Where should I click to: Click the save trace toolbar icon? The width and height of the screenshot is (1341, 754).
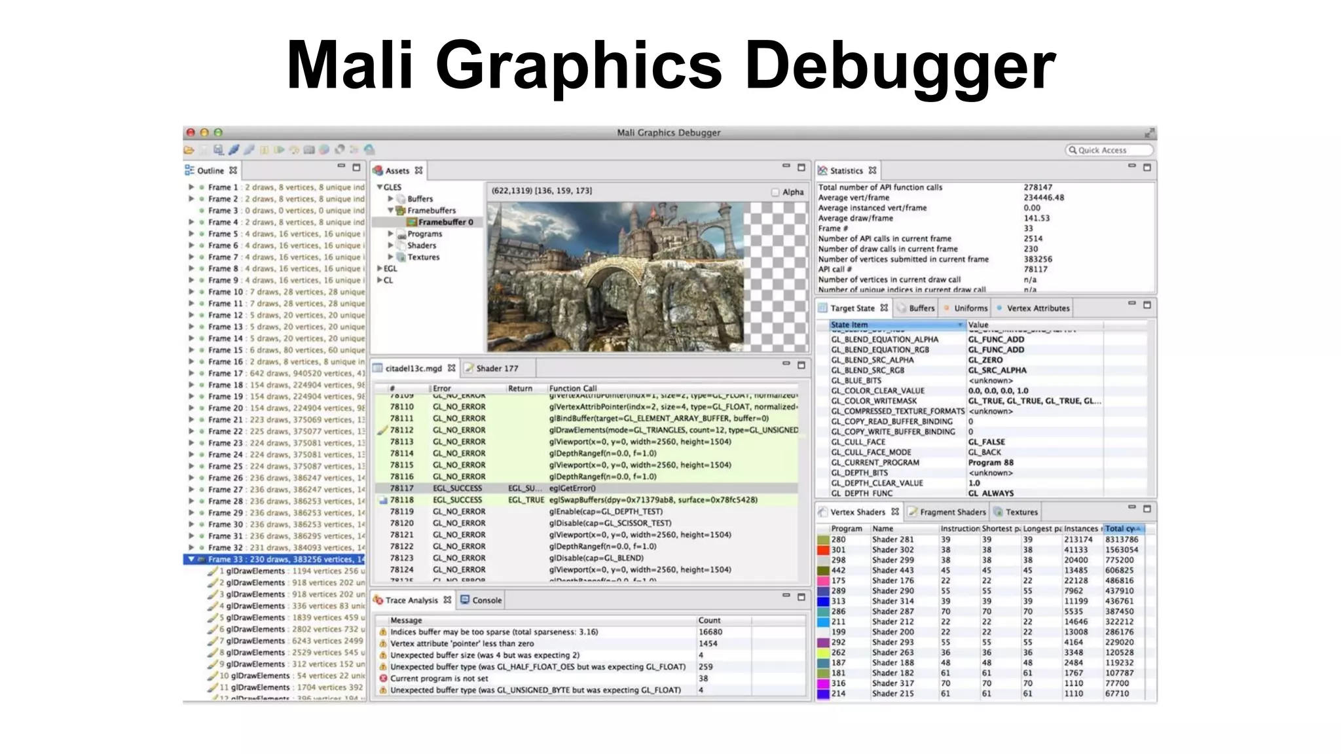218,150
